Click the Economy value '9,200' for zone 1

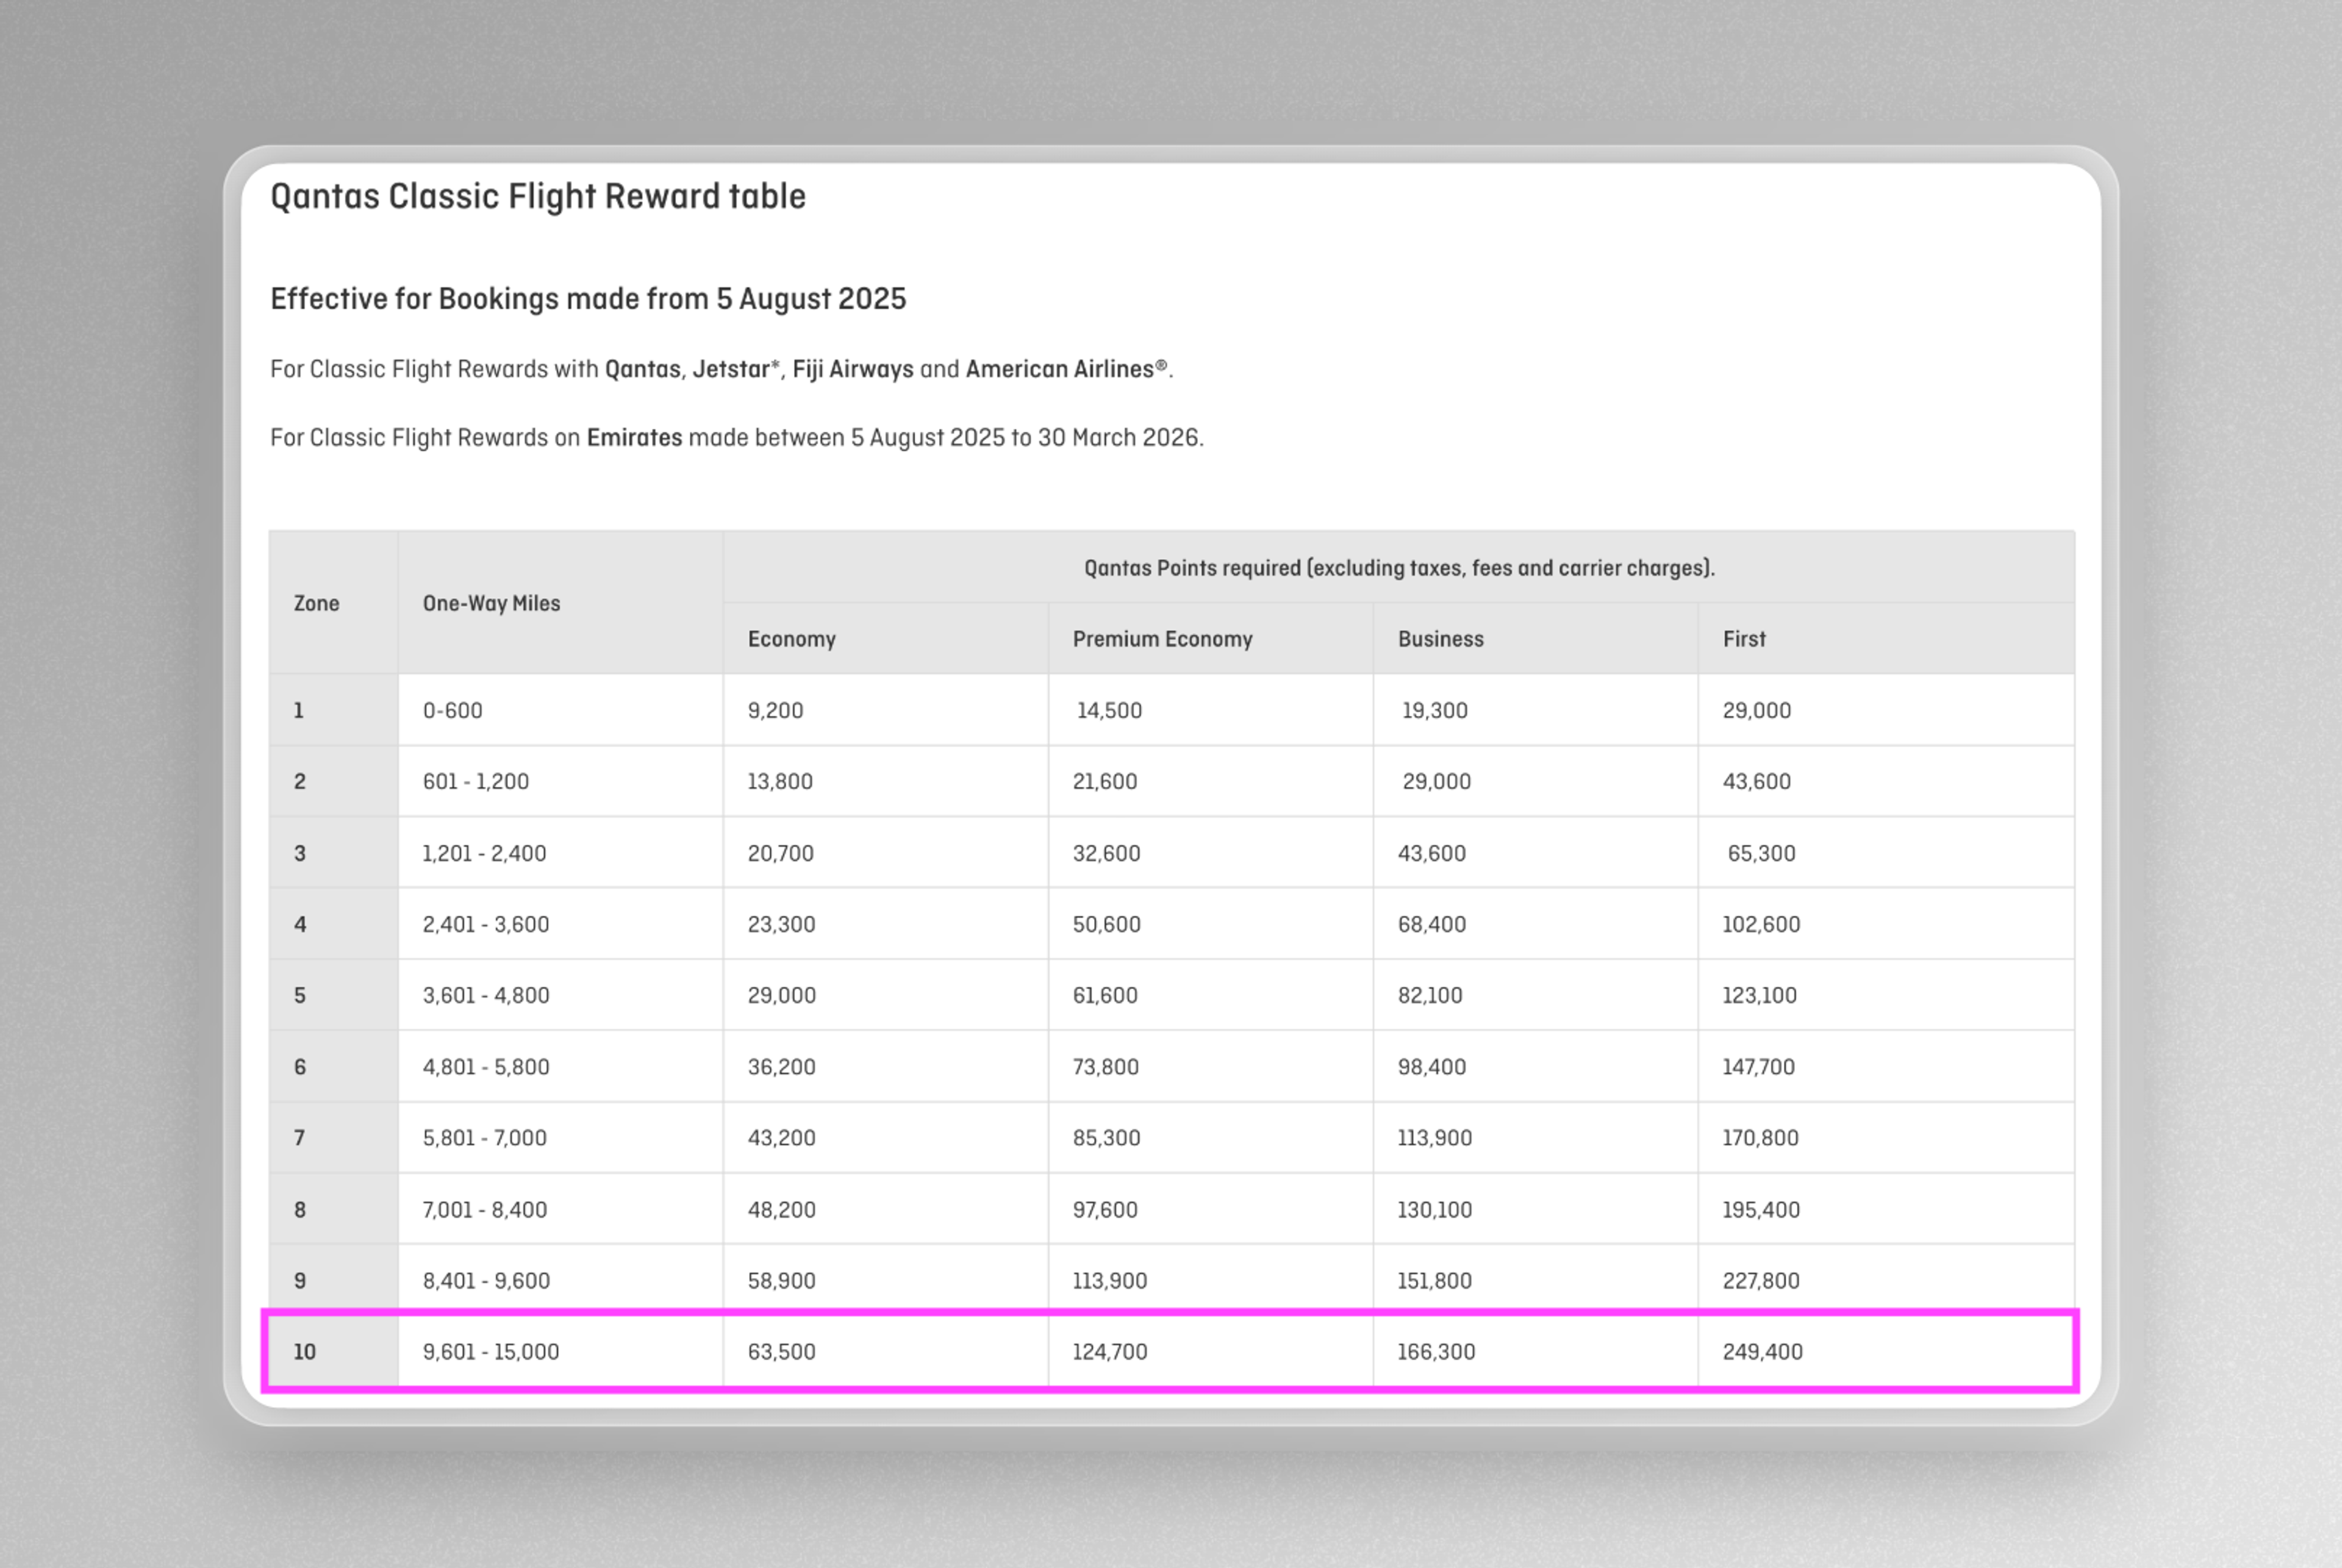tap(776, 710)
